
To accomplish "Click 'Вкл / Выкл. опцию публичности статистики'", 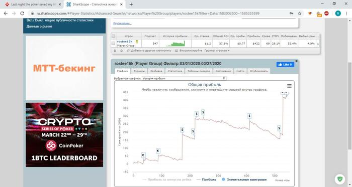I will tap(60, 21).
